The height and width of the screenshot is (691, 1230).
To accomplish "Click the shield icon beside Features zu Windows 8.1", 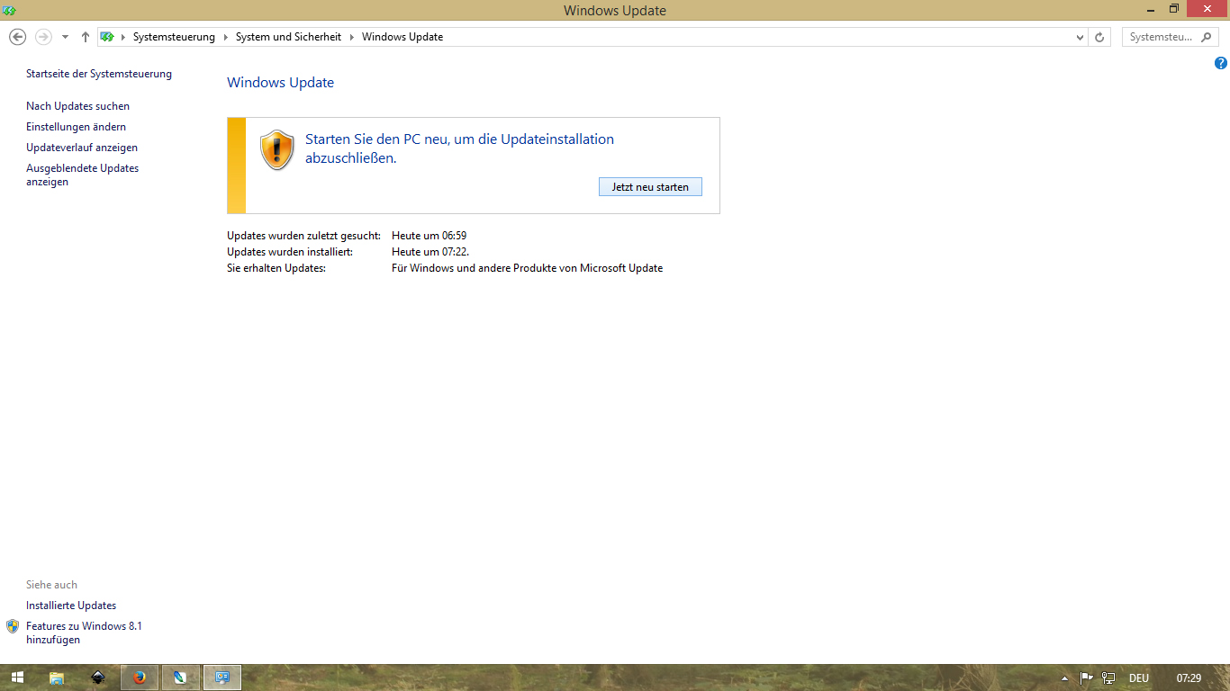I will (x=13, y=626).
